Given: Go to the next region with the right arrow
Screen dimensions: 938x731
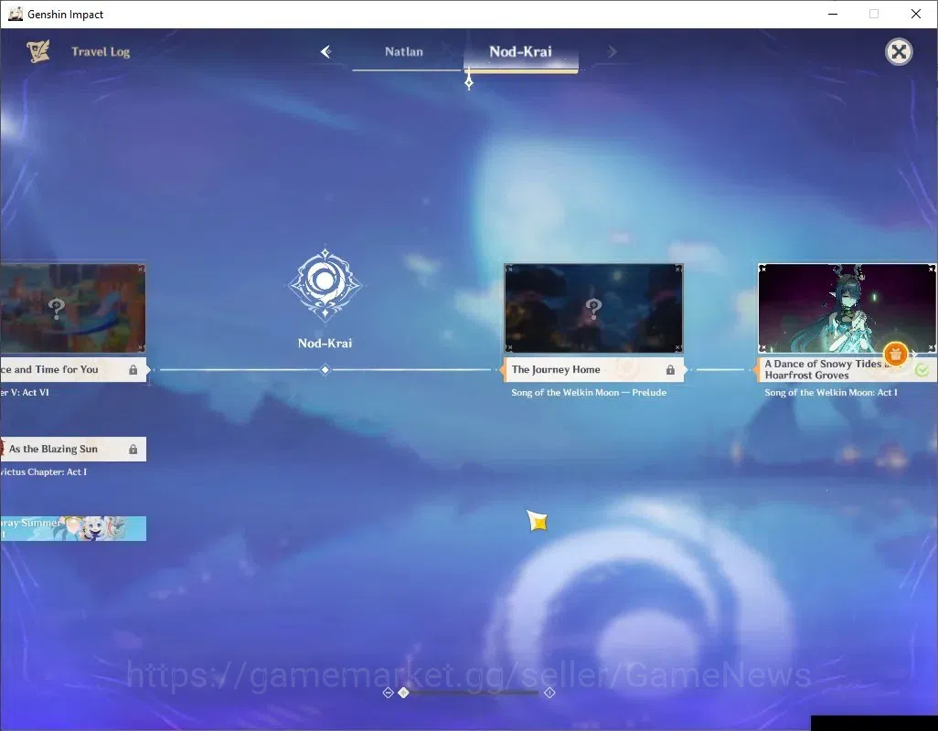Looking at the screenshot, I should 612,52.
